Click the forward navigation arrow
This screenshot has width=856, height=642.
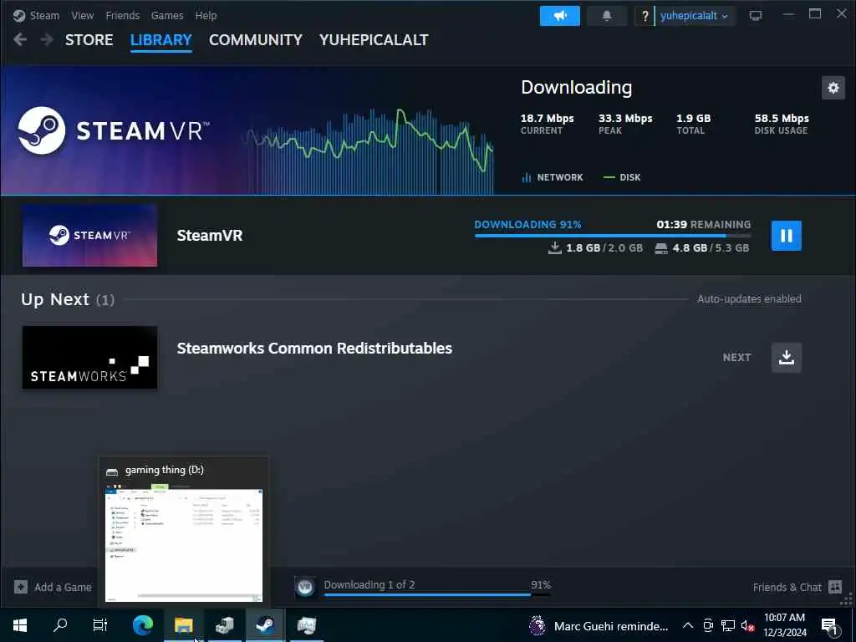click(47, 39)
